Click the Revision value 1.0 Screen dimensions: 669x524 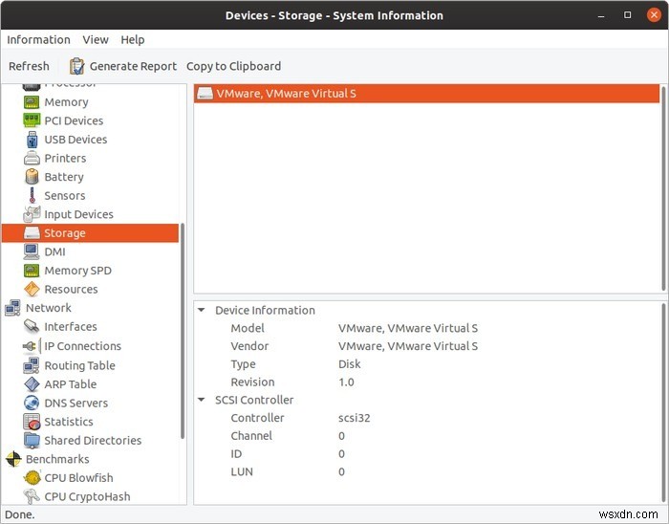pyautogui.click(x=346, y=382)
